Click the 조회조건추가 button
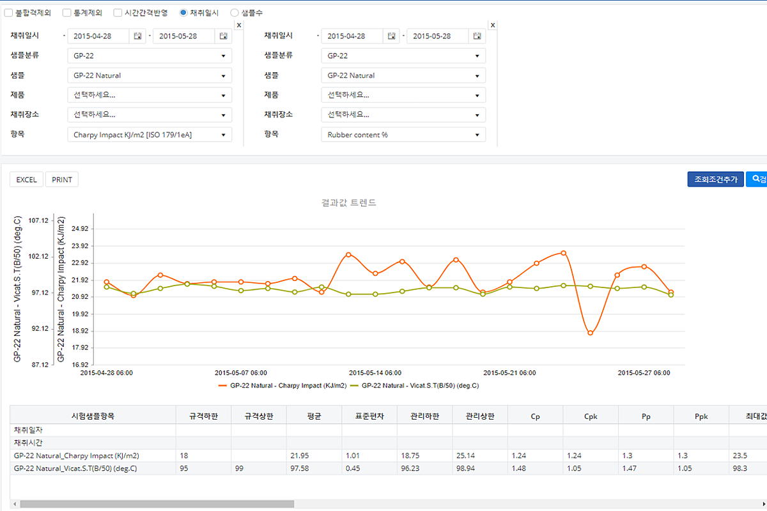 716,179
